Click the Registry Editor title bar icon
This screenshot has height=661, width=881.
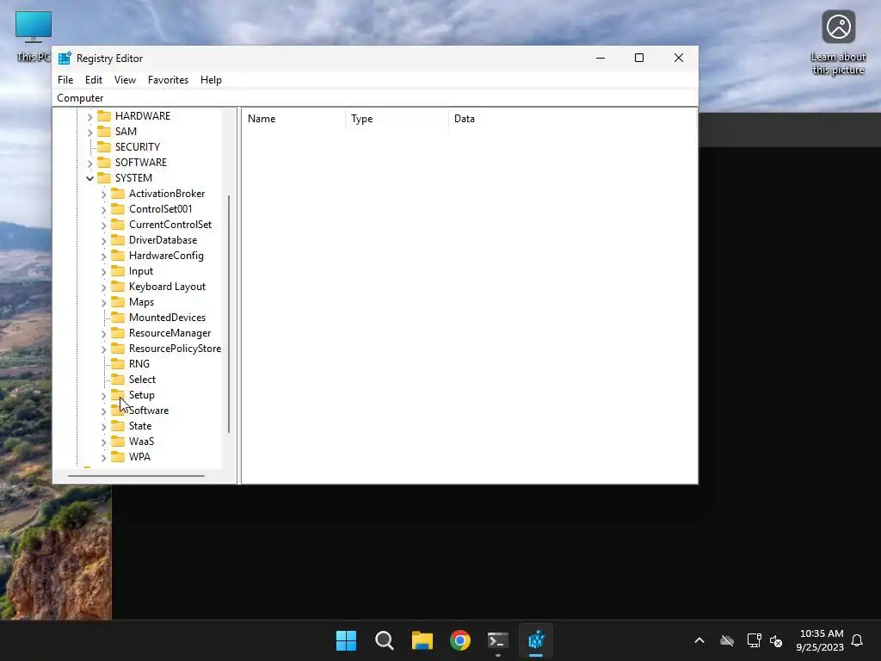[65, 58]
